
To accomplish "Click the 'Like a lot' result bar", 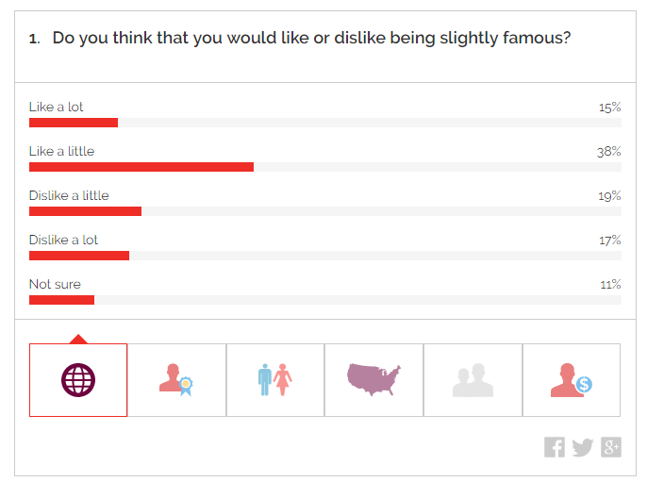I will pos(74,123).
